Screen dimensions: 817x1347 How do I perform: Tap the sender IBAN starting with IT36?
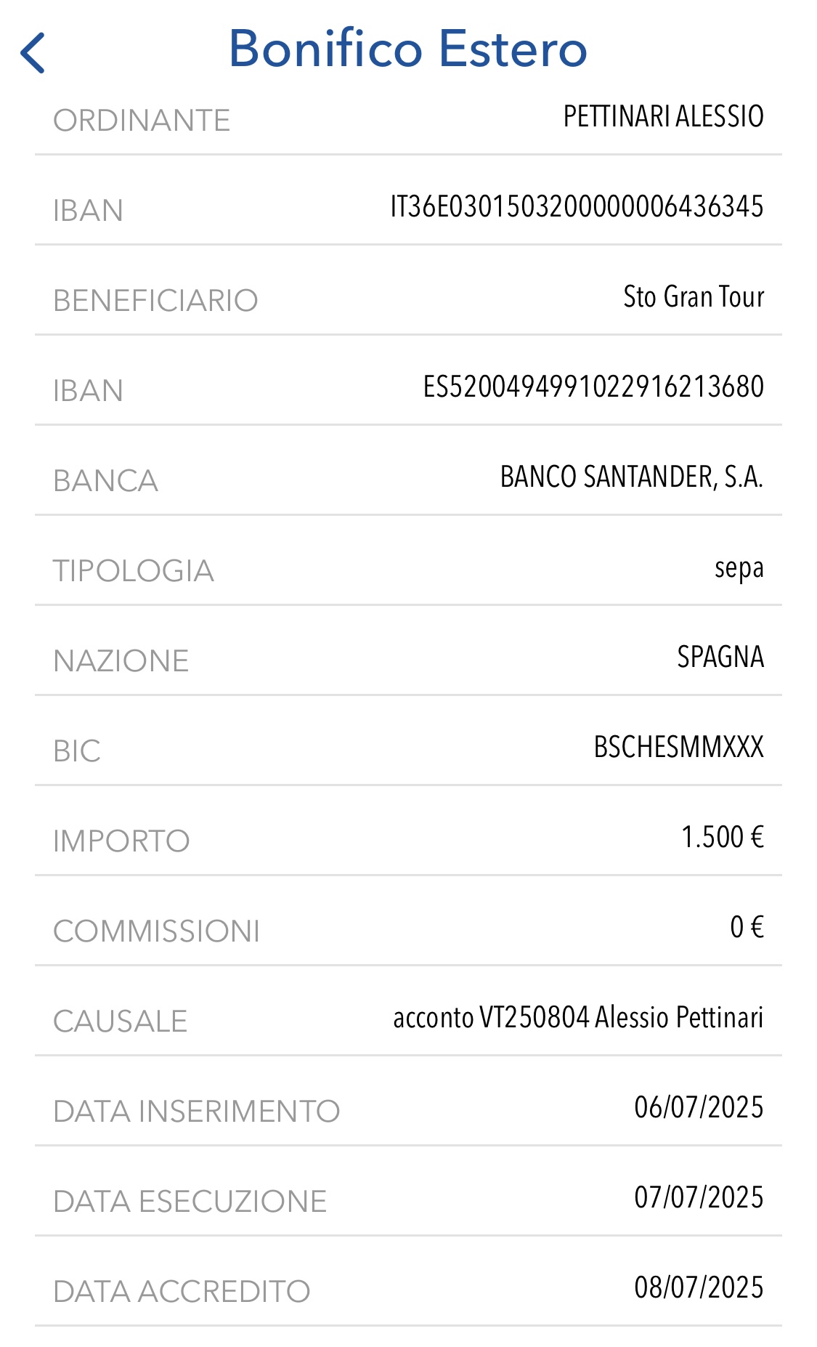[x=577, y=206]
